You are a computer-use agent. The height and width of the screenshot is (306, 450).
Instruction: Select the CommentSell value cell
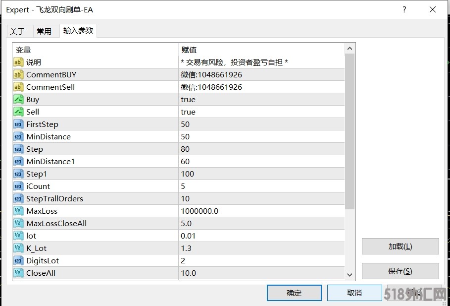click(261, 87)
